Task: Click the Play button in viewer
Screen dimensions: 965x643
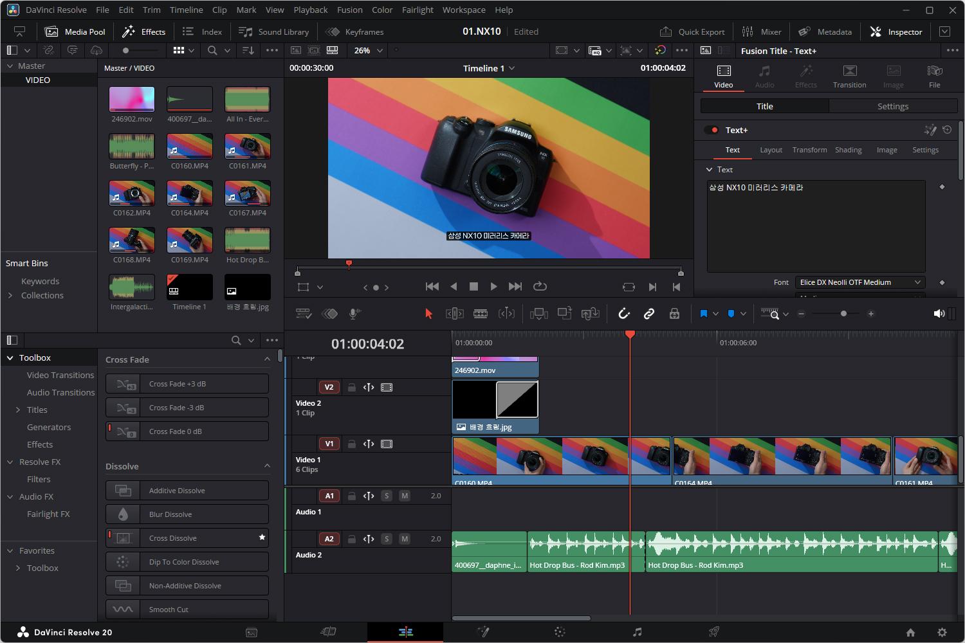Action: (493, 286)
